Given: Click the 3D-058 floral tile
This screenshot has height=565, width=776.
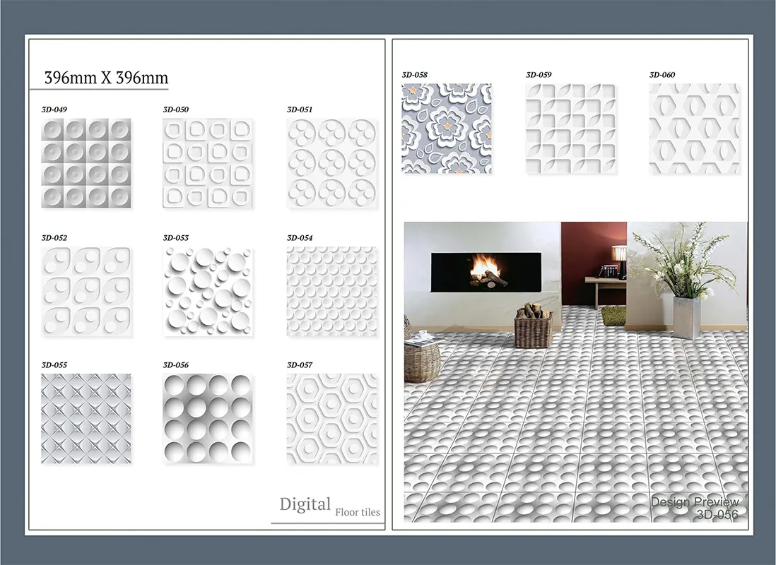Looking at the screenshot, I should coord(446,129).
